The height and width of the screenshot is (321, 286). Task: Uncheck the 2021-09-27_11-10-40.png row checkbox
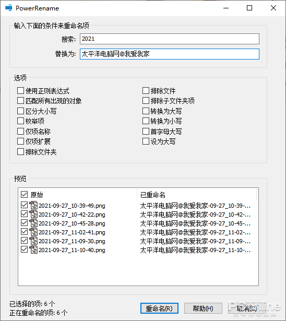coord(24,249)
